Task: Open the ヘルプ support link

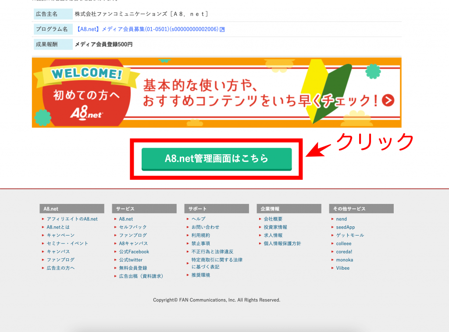Action: (198, 219)
